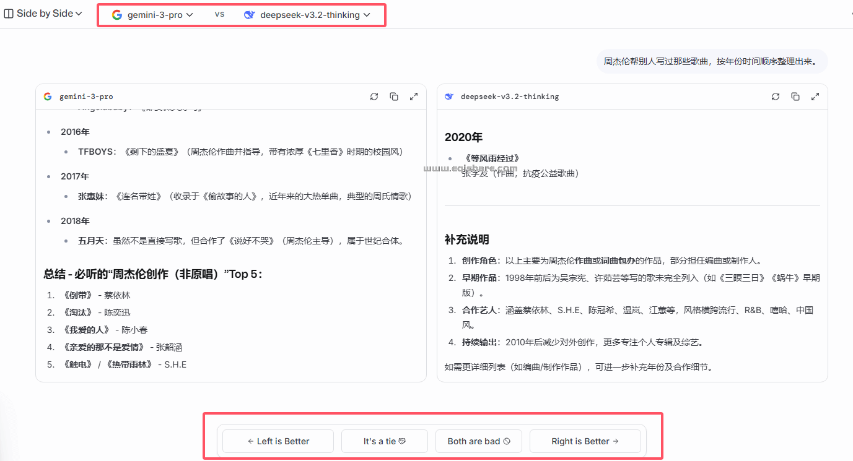
Task: Vote Right is Better
Action: (x=585, y=441)
